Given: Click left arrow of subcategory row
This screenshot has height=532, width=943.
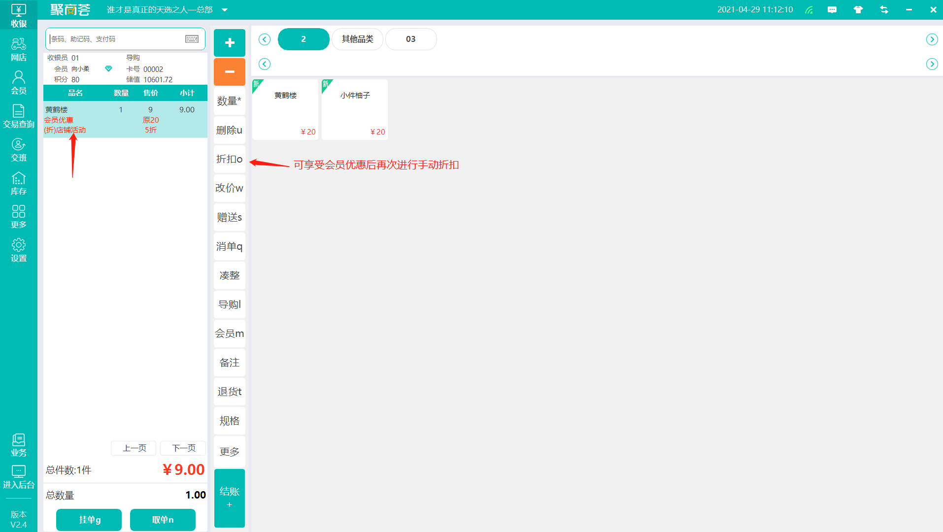Looking at the screenshot, I should click(265, 64).
